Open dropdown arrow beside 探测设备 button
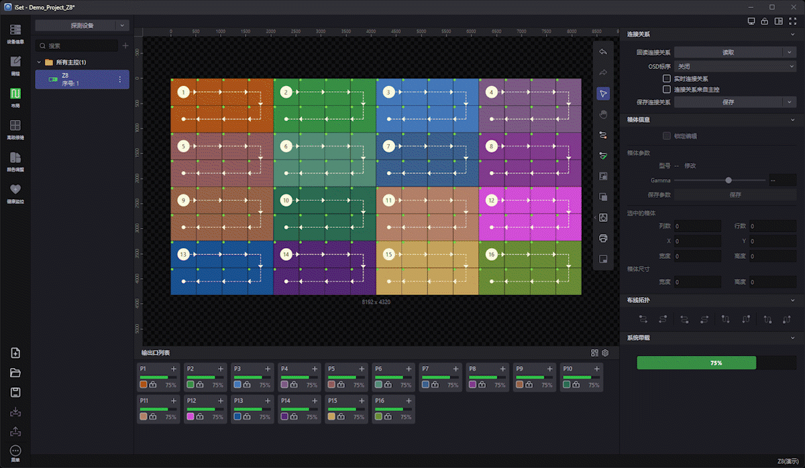Image resolution: width=805 pixels, height=468 pixels. (x=121, y=25)
